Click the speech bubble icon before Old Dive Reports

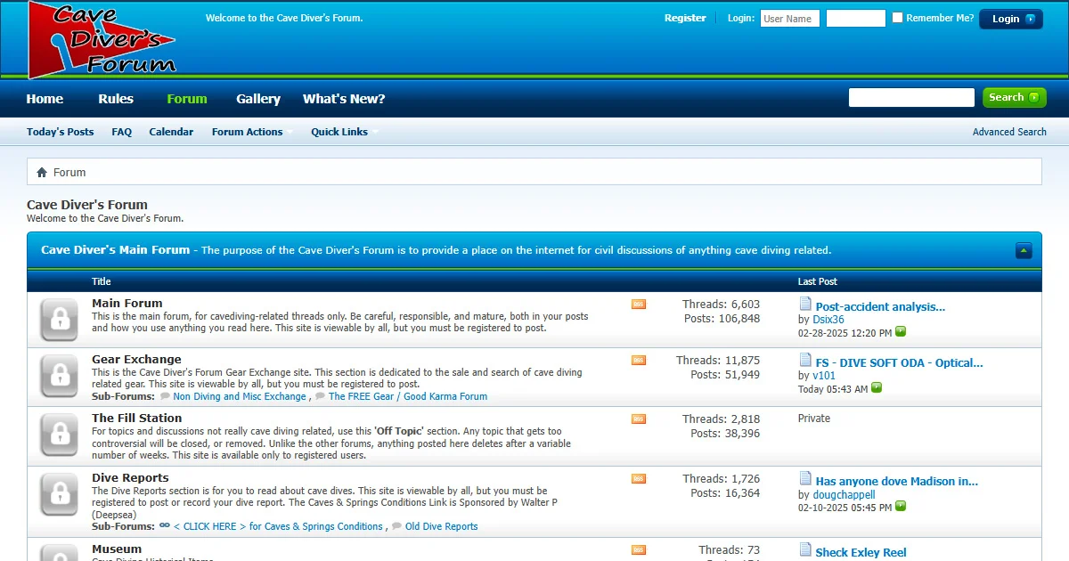point(396,526)
